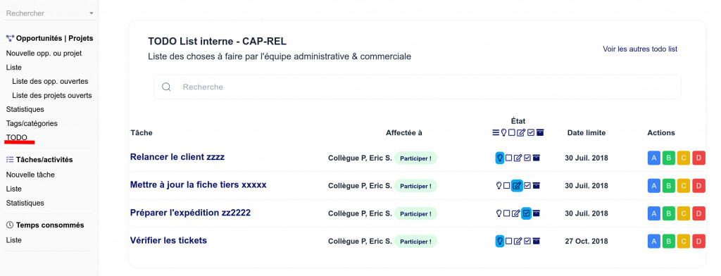Open the Rechercher dropdown arrow in sidebar
The image size is (721, 276).
(92, 13)
